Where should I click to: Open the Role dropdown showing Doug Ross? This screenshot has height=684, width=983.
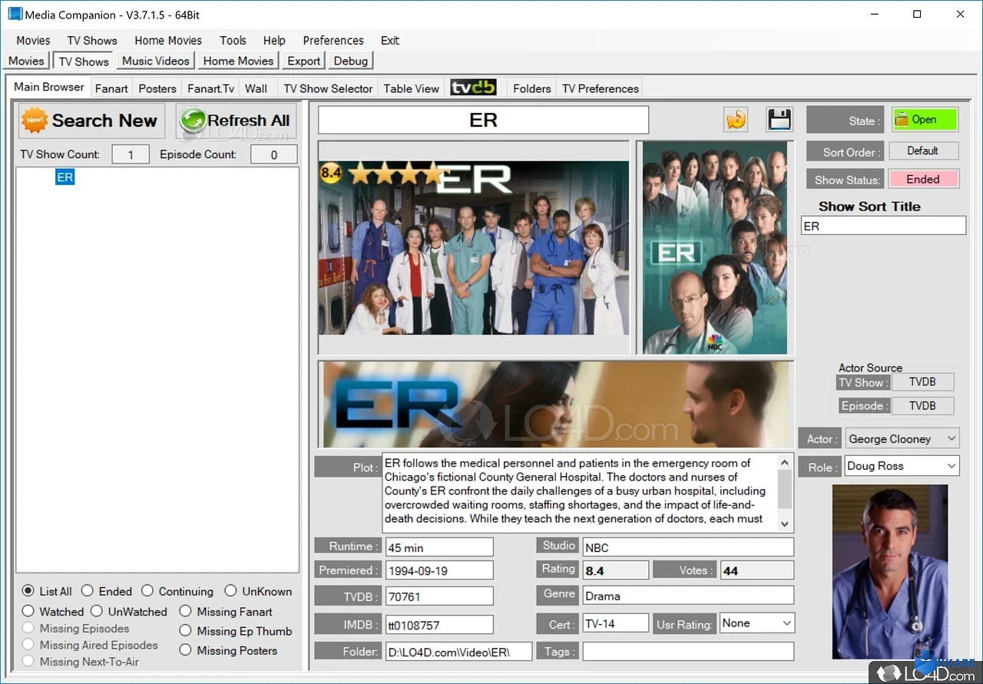click(902, 466)
